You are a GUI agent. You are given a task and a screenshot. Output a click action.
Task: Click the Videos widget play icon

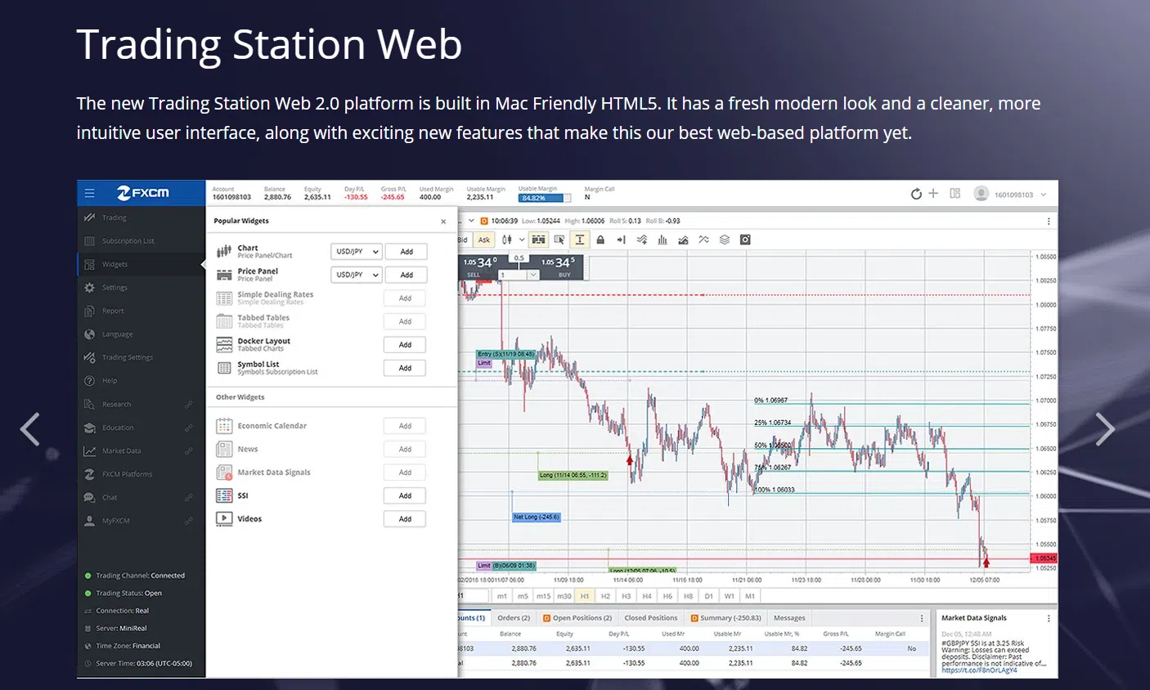tap(224, 518)
